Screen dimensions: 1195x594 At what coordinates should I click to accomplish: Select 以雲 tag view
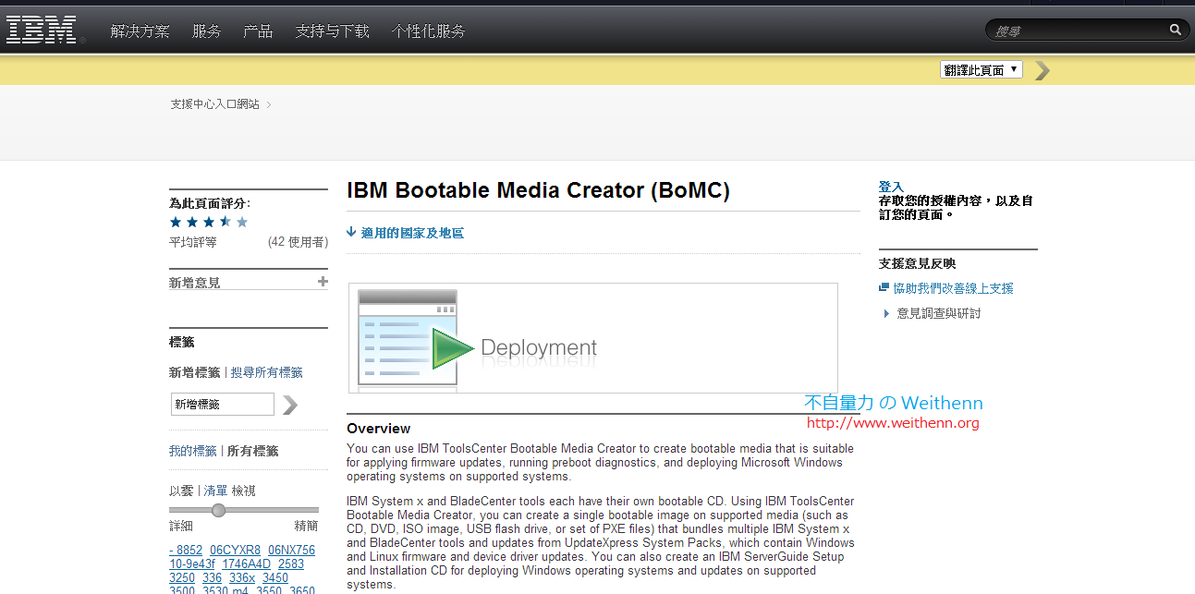(x=181, y=491)
